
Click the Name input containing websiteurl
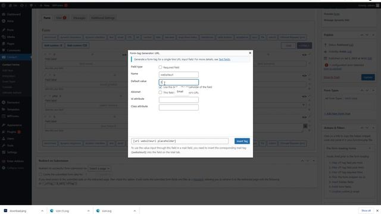click(179, 75)
